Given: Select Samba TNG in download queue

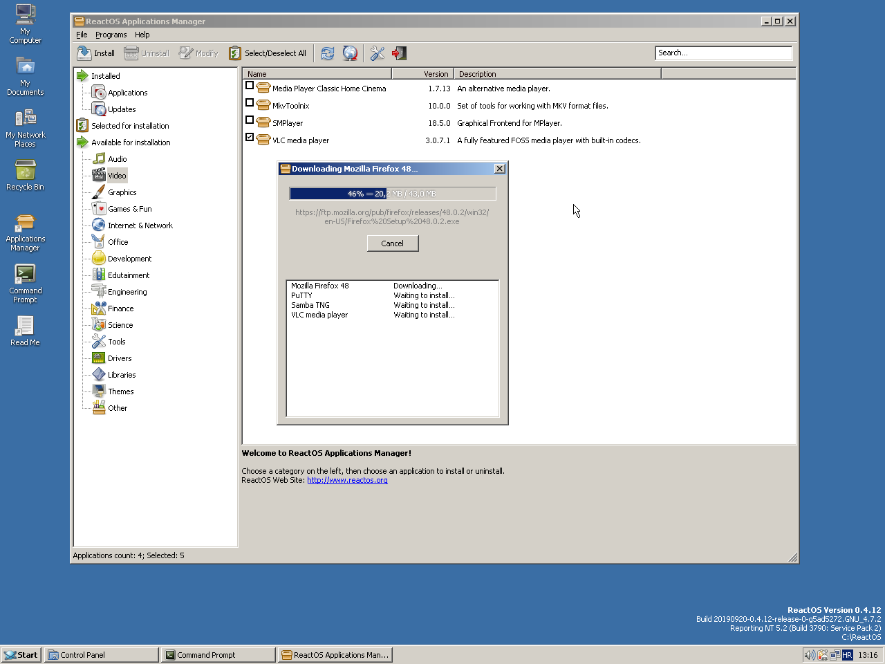Looking at the screenshot, I should tap(310, 305).
